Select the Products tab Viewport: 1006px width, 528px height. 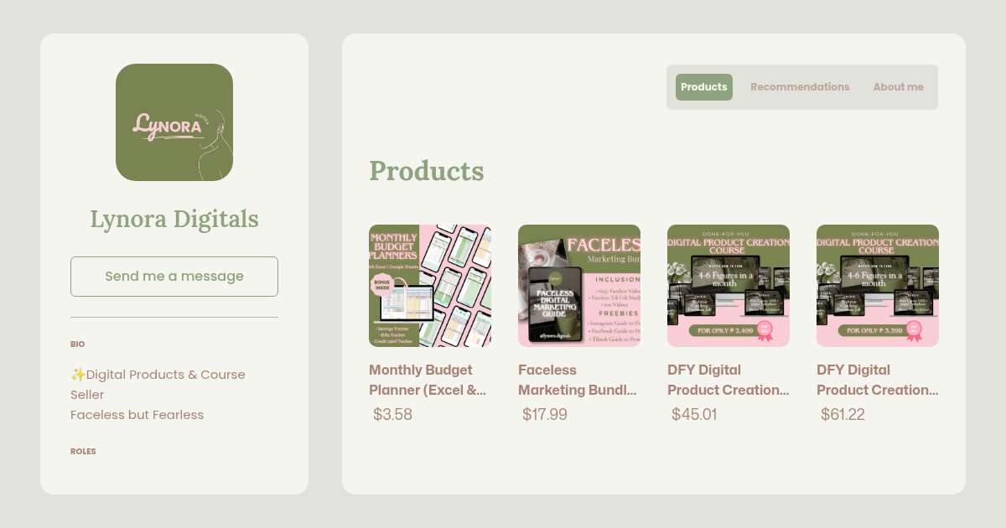[x=703, y=87]
